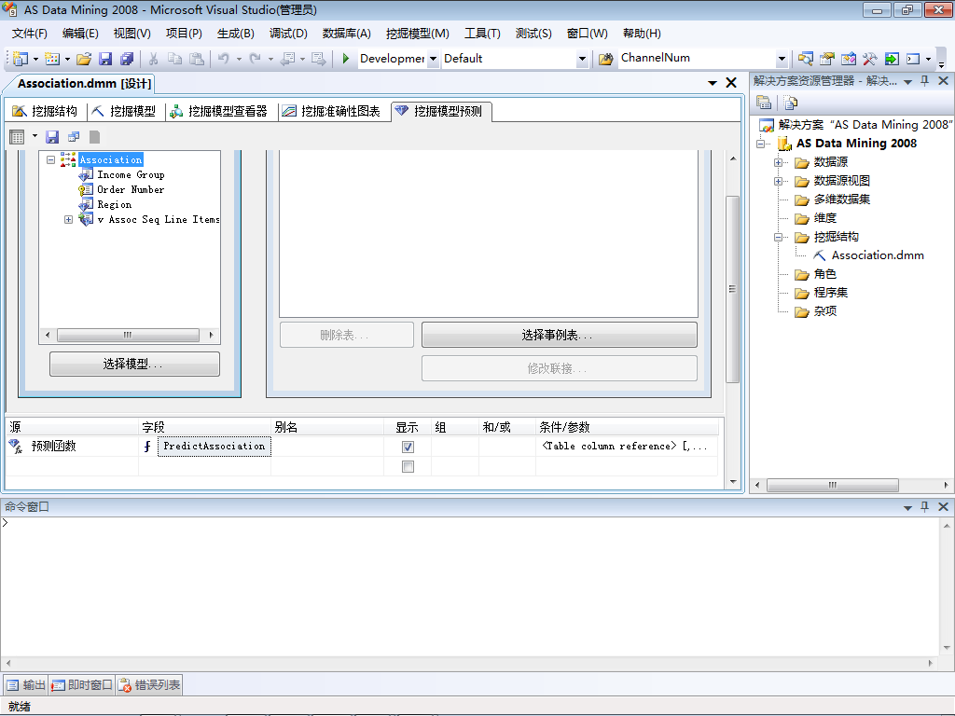Switch to the 输出 bottom tab
The image size is (955, 716).
pos(26,685)
